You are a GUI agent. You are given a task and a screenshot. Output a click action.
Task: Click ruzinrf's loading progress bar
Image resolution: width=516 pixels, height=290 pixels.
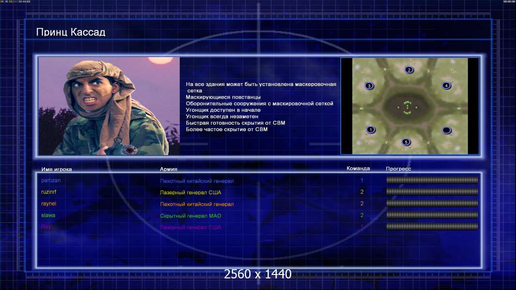click(432, 191)
